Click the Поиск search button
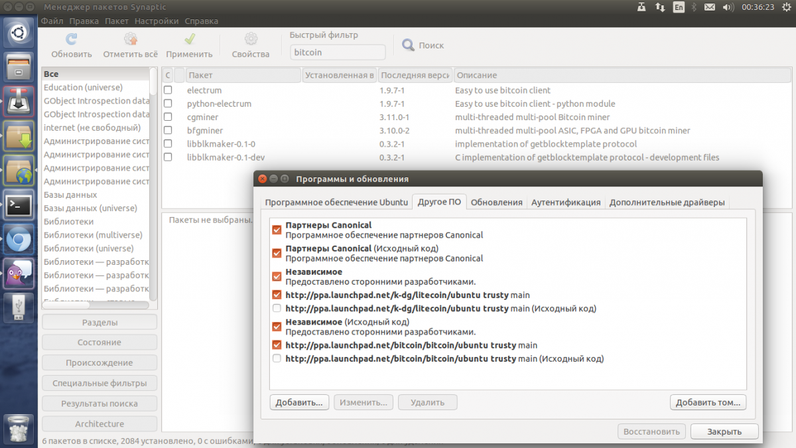The height and width of the screenshot is (448, 796). point(423,46)
